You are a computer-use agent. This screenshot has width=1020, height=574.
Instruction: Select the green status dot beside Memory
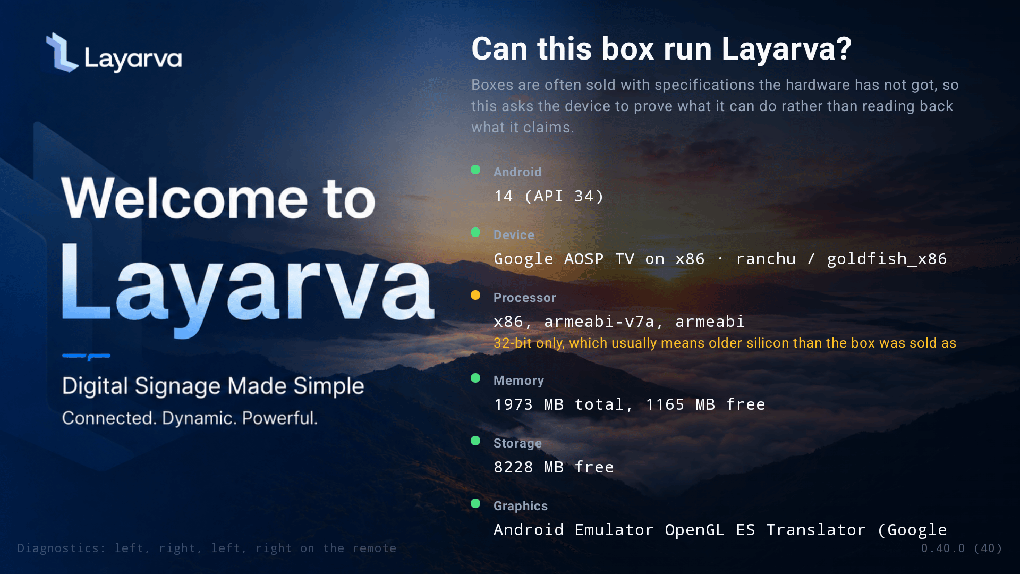[x=475, y=378]
